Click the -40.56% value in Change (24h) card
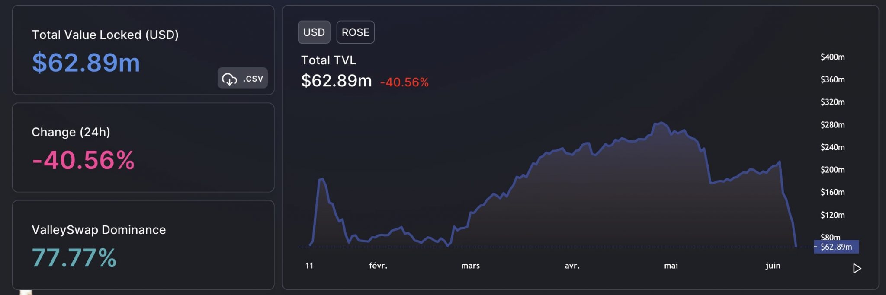This screenshot has width=886, height=295. point(83,160)
